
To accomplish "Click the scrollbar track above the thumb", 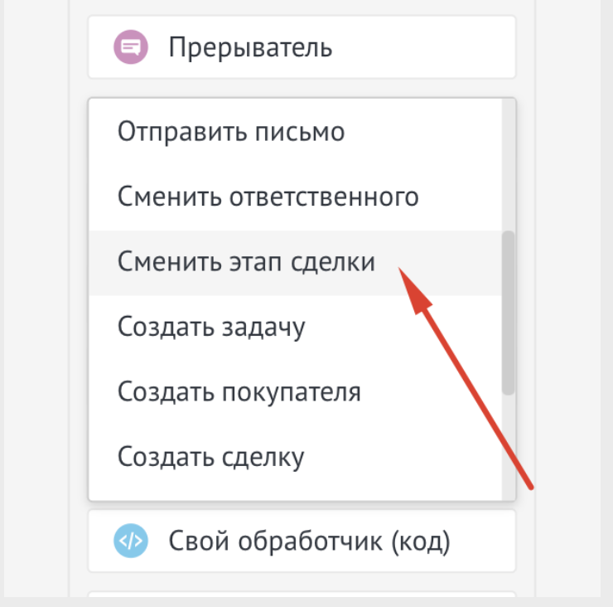I will point(508,166).
